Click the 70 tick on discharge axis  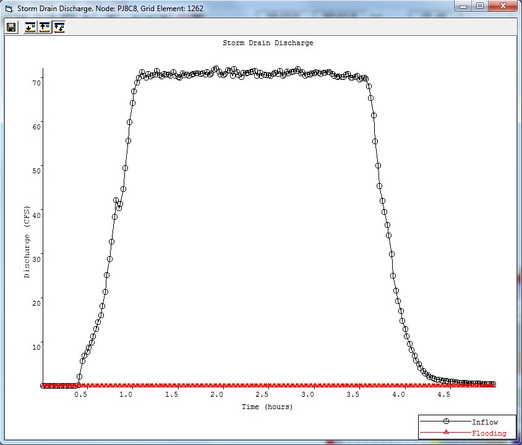coord(36,83)
